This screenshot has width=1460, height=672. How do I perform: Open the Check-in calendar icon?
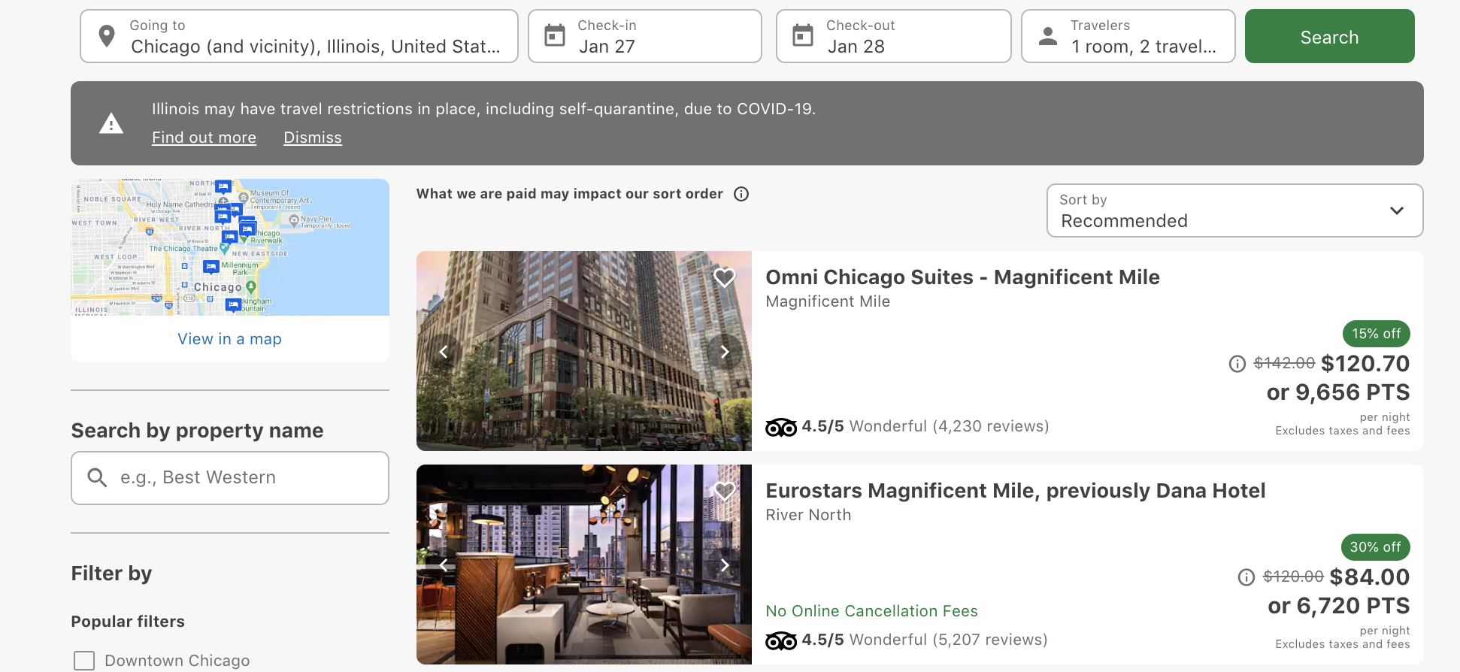coord(555,35)
